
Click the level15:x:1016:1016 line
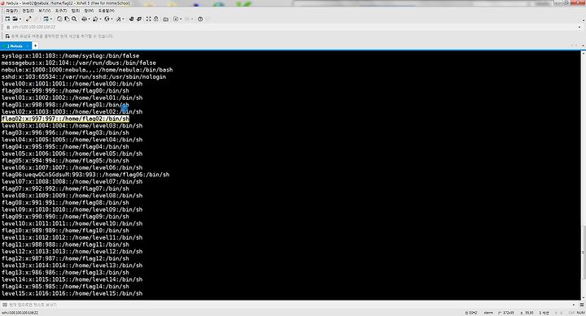72,293
